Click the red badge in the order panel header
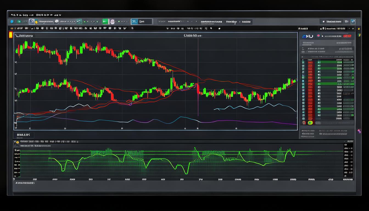 (x=347, y=36)
